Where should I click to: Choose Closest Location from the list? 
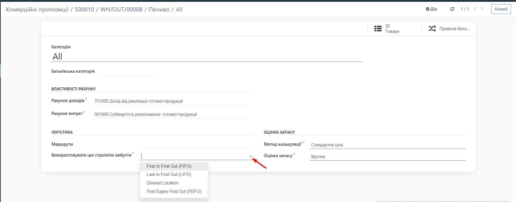tap(162, 183)
